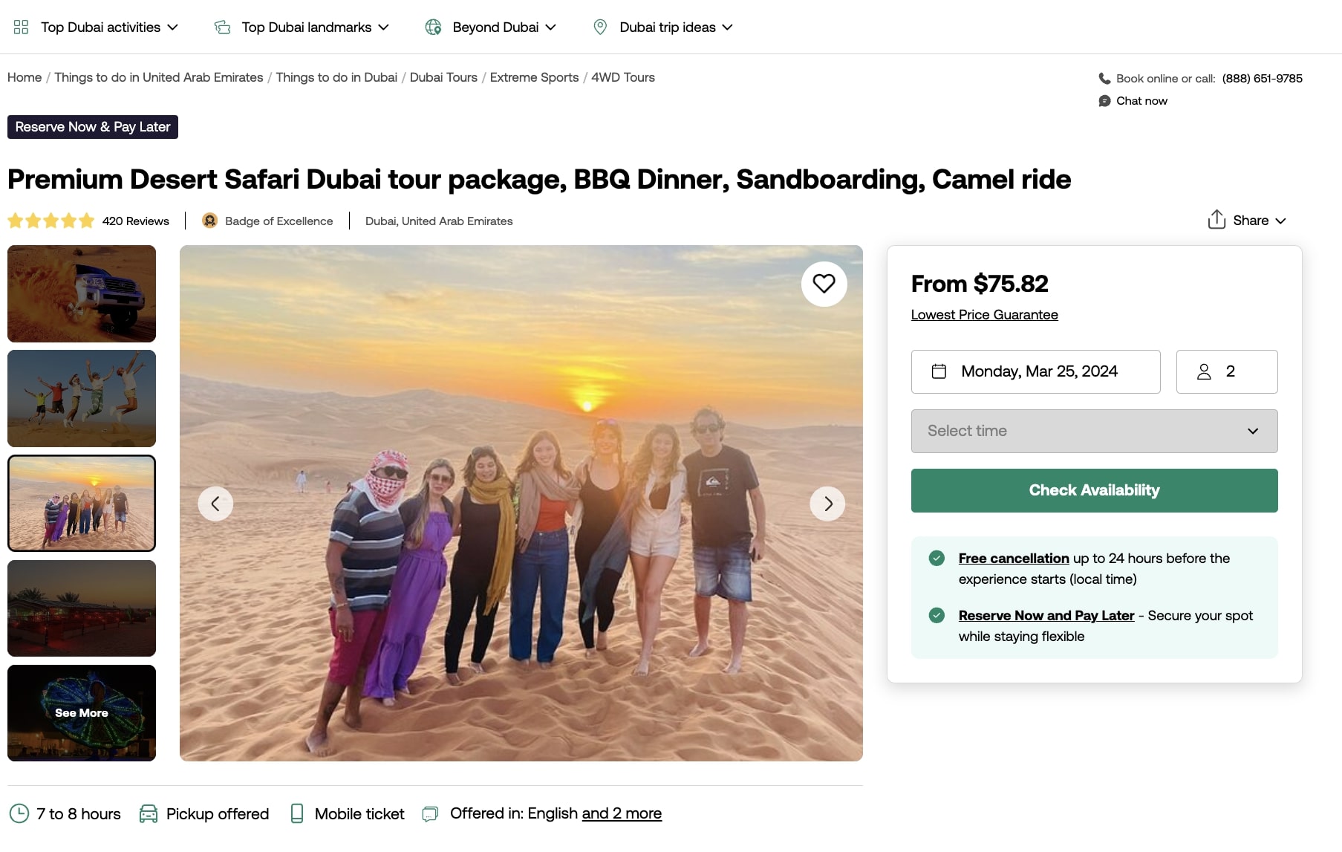
Task: Open the Select time dropdown
Action: point(1093,431)
